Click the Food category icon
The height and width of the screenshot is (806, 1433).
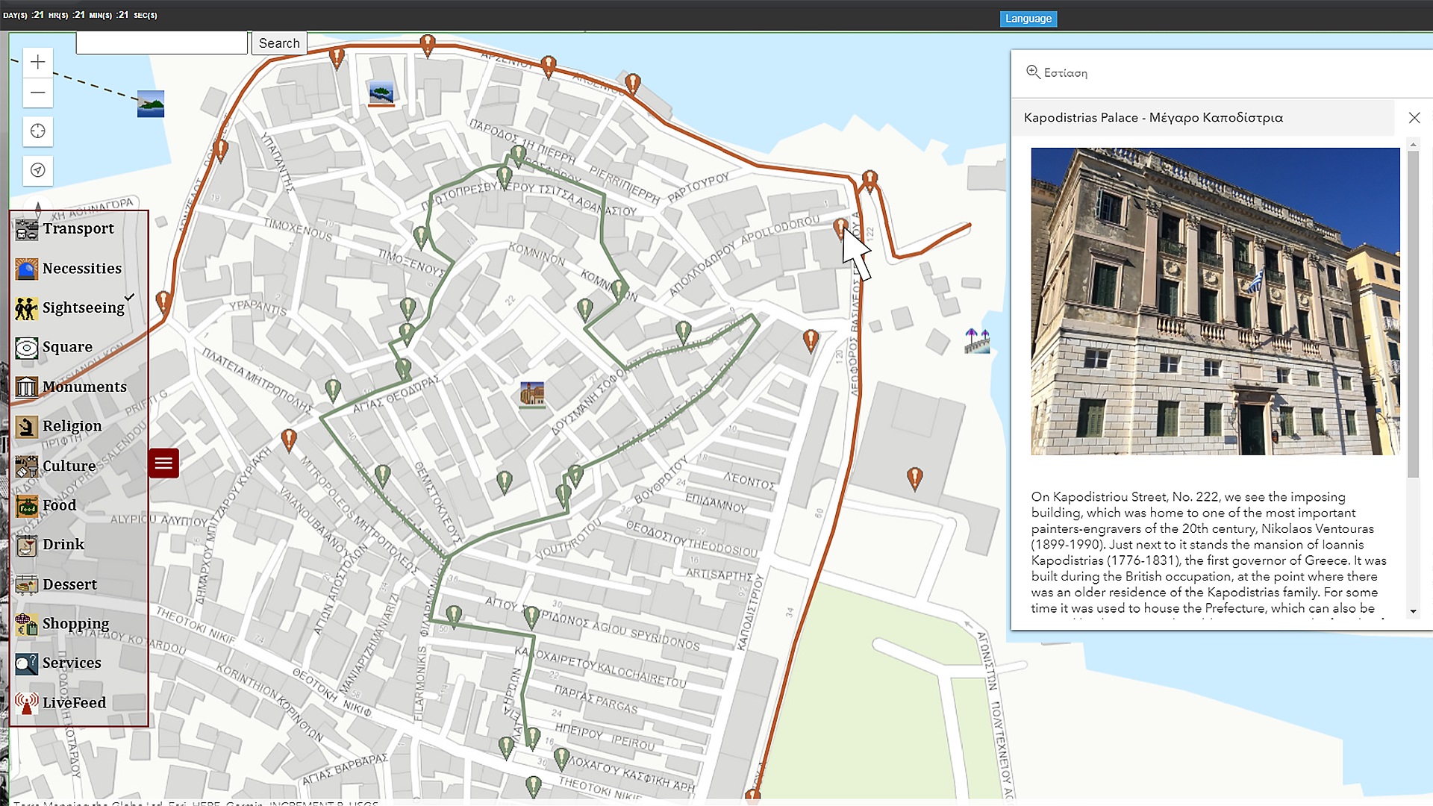click(27, 506)
